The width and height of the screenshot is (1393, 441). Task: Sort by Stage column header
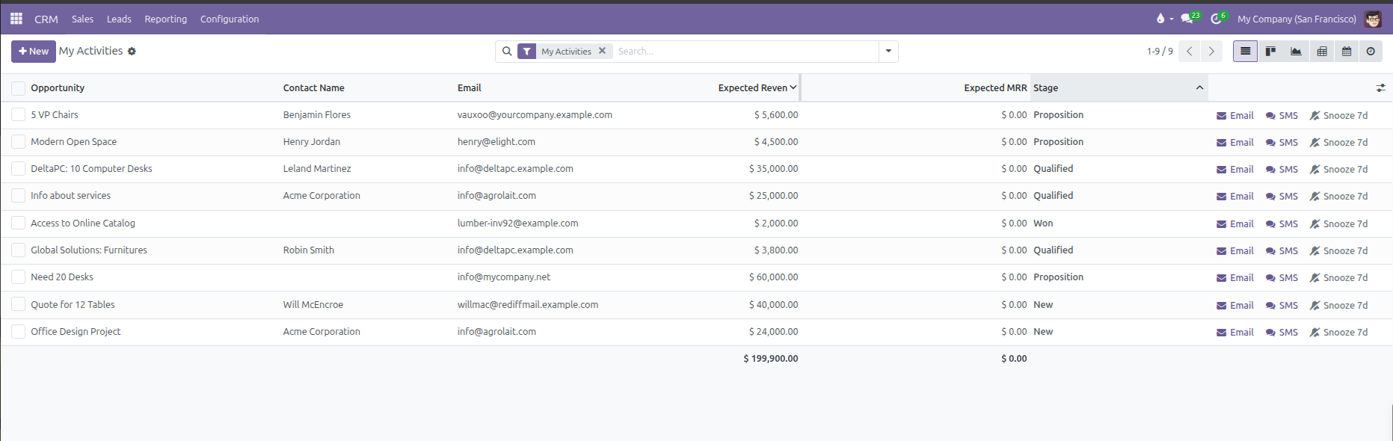(x=1119, y=88)
